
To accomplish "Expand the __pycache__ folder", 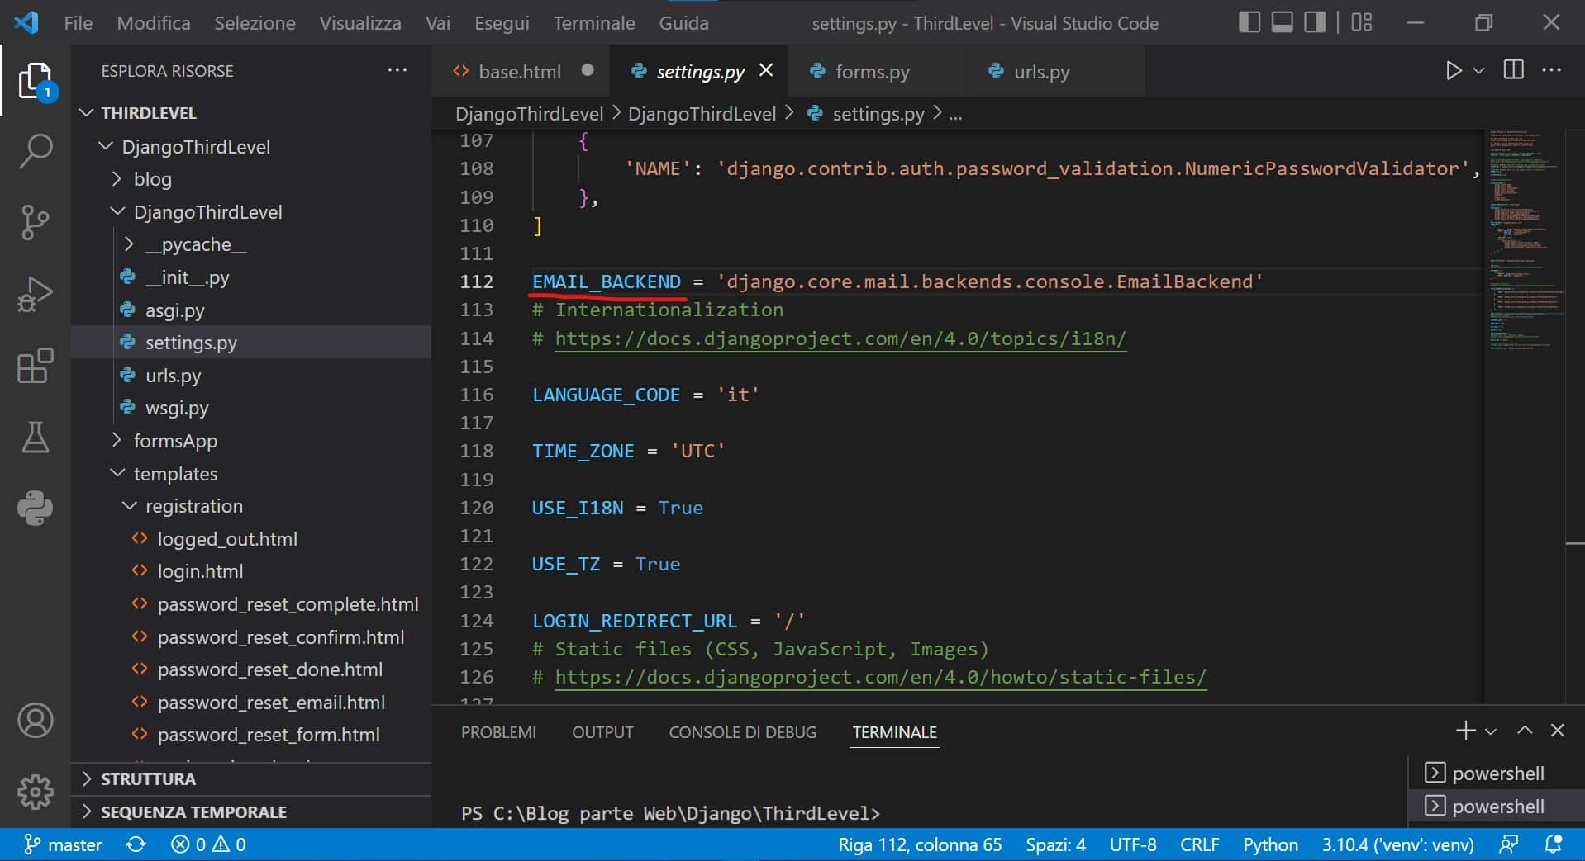I will point(128,244).
